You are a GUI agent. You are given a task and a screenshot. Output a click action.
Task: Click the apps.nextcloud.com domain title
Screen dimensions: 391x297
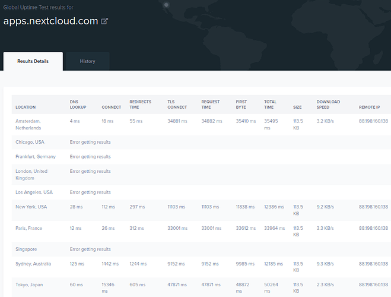pyautogui.click(x=50, y=21)
